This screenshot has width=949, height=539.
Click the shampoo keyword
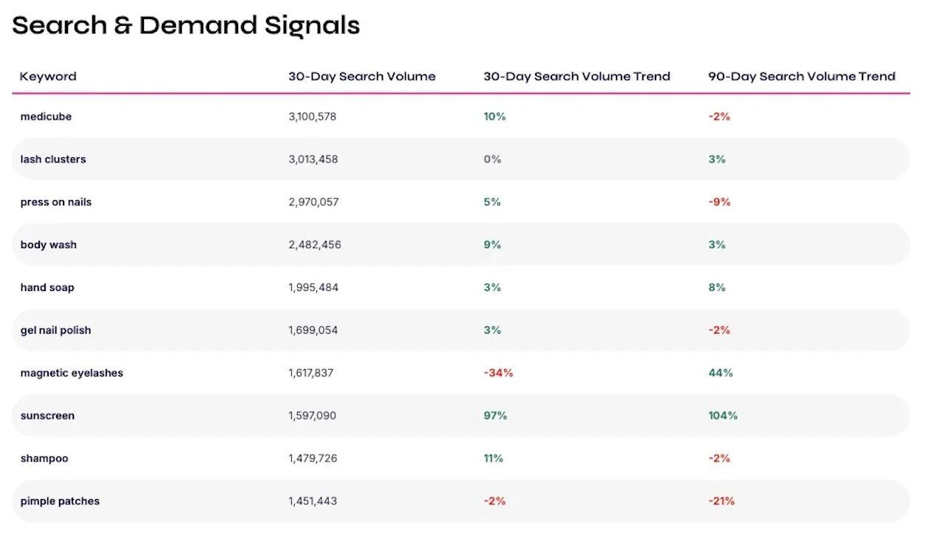pos(44,459)
